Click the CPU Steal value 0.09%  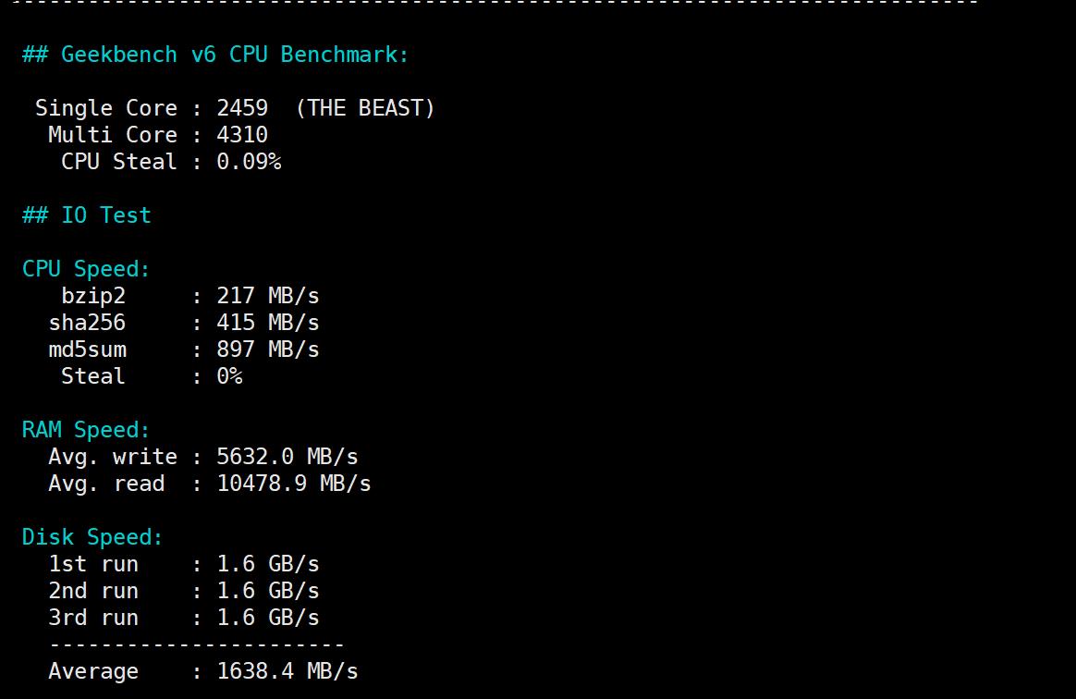pyautogui.click(x=249, y=162)
